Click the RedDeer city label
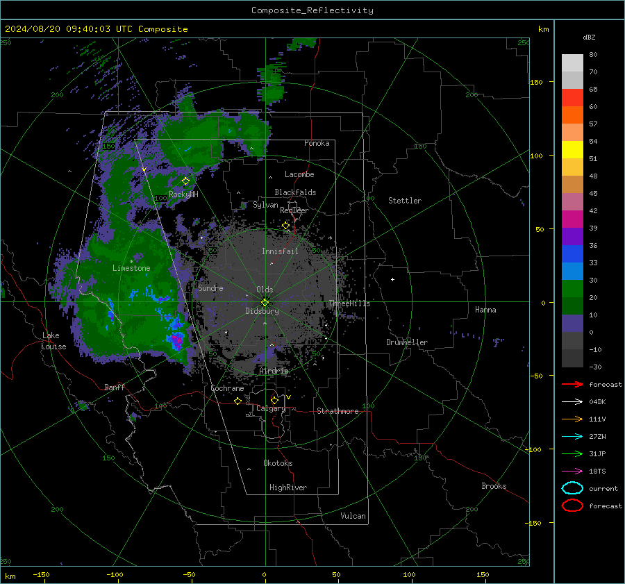The image size is (625, 584). point(294,210)
